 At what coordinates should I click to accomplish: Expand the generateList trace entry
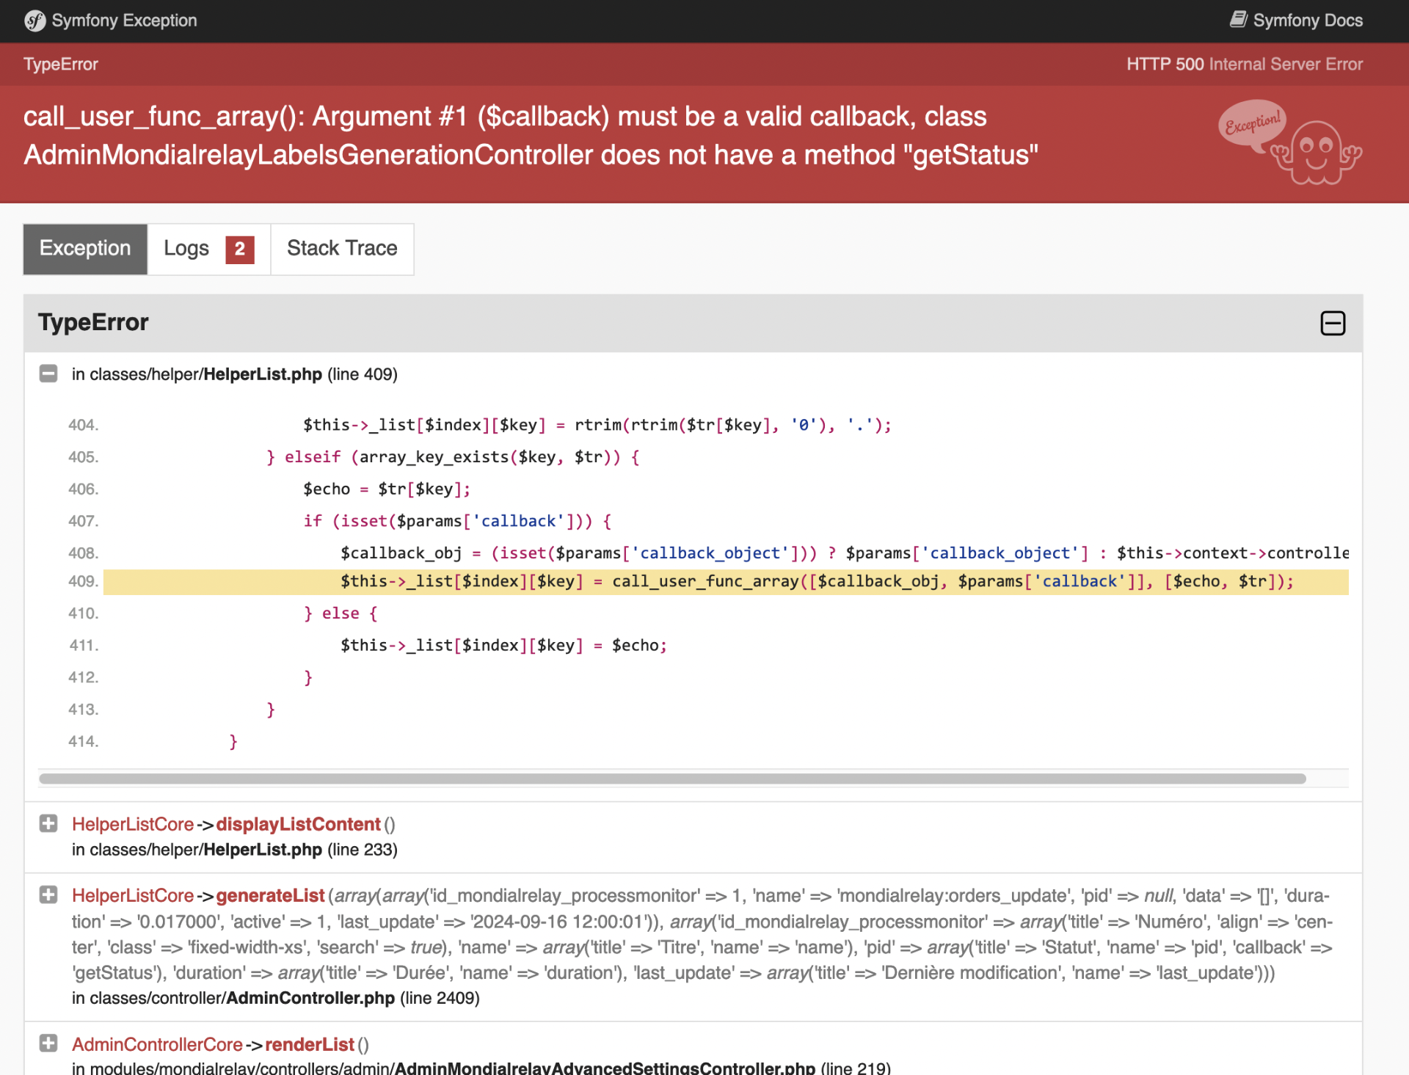tap(48, 895)
